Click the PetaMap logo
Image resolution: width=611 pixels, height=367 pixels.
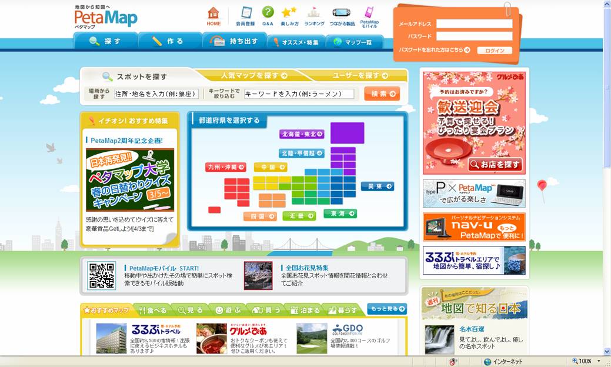106,17
